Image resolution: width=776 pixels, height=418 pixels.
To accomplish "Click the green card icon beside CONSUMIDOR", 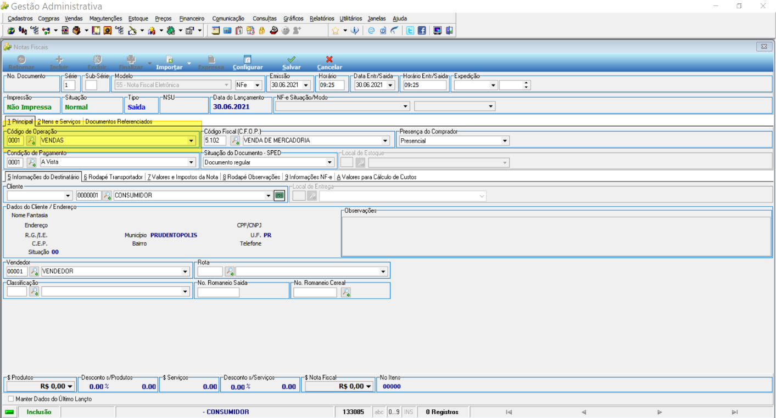I will [280, 195].
